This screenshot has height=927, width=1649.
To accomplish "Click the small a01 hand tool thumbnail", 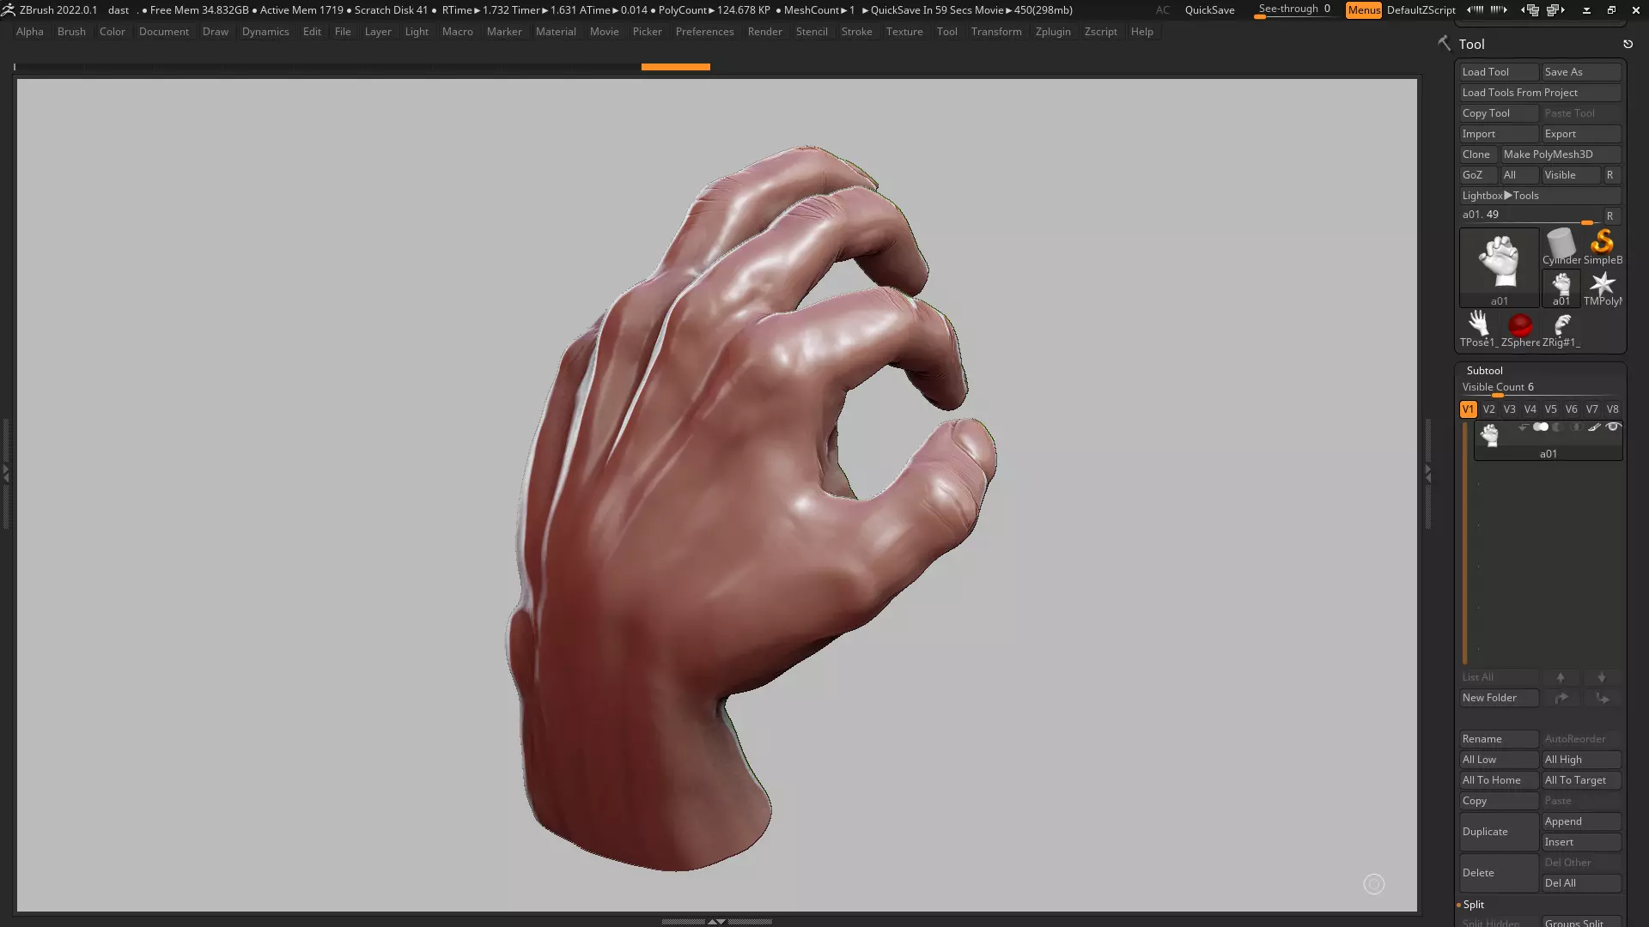I will (1561, 288).
